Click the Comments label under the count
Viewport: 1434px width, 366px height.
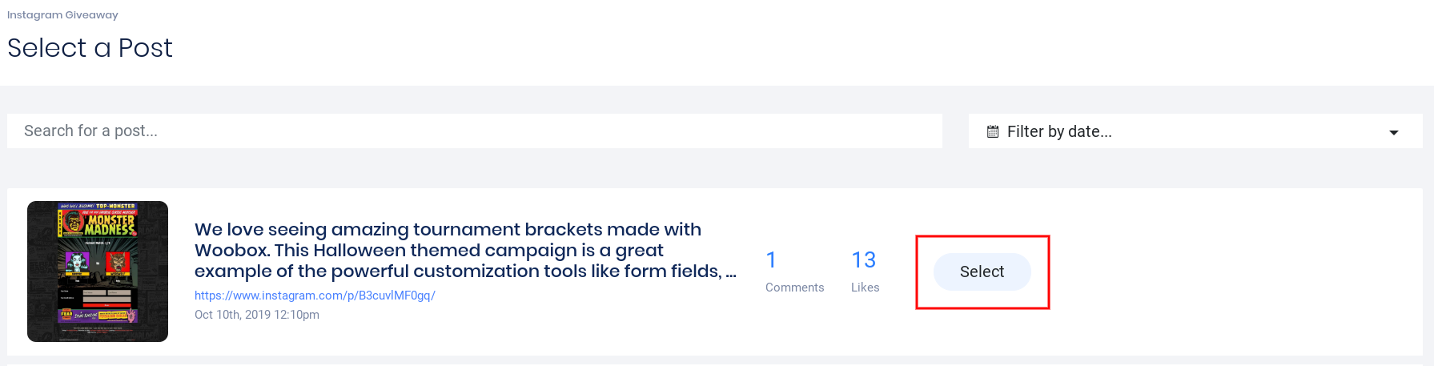(x=794, y=288)
